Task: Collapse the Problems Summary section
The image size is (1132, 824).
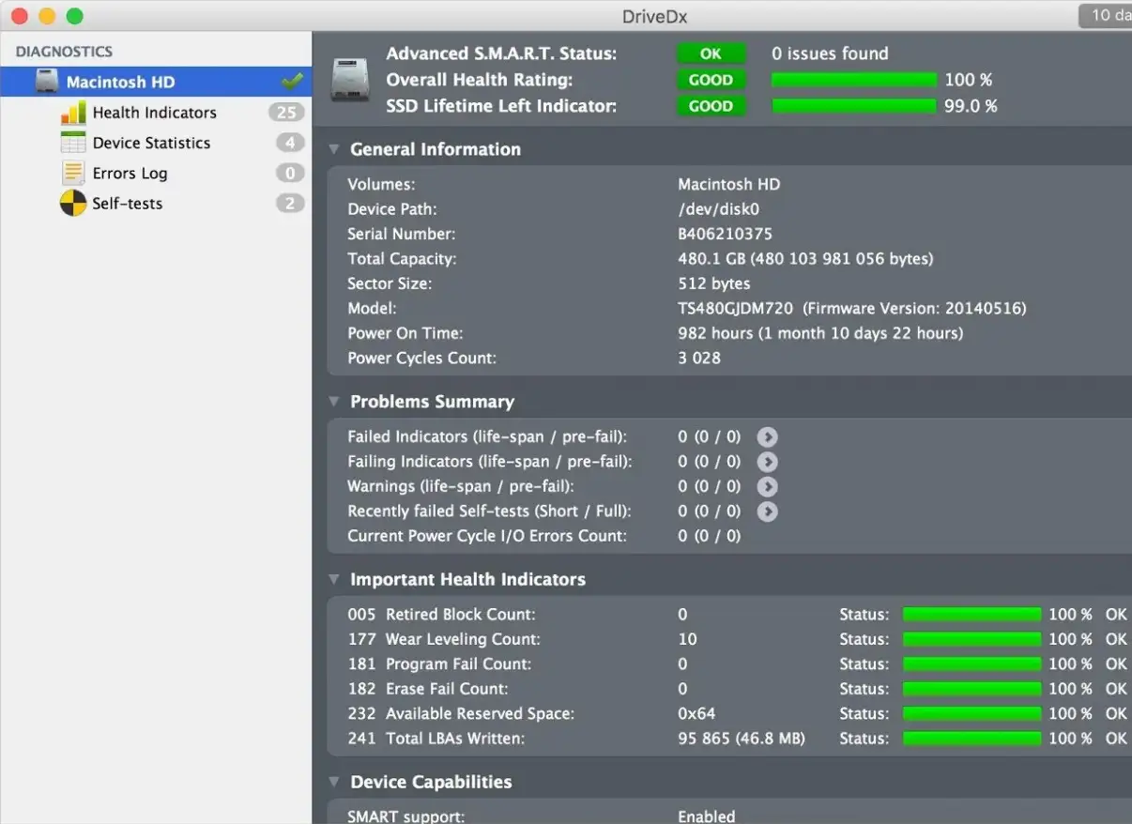Action: 333,402
